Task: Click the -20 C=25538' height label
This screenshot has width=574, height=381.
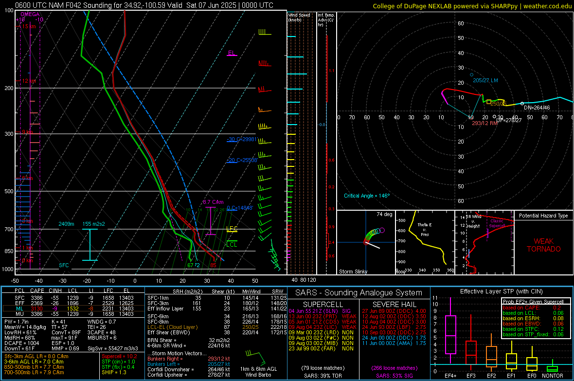Action: tap(242, 160)
